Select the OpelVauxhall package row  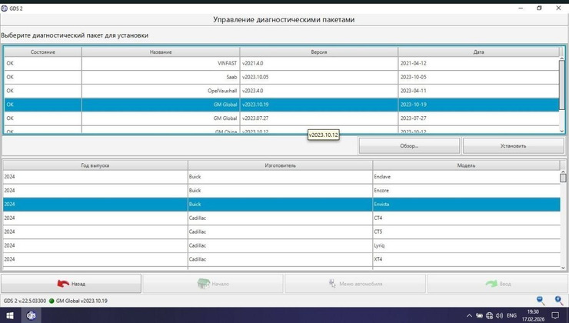tap(281, 91)
